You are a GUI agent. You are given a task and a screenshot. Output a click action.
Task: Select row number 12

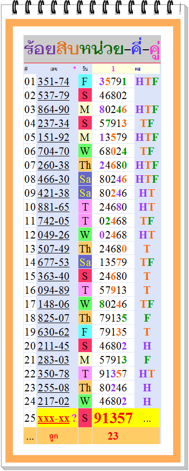[30, 235]
